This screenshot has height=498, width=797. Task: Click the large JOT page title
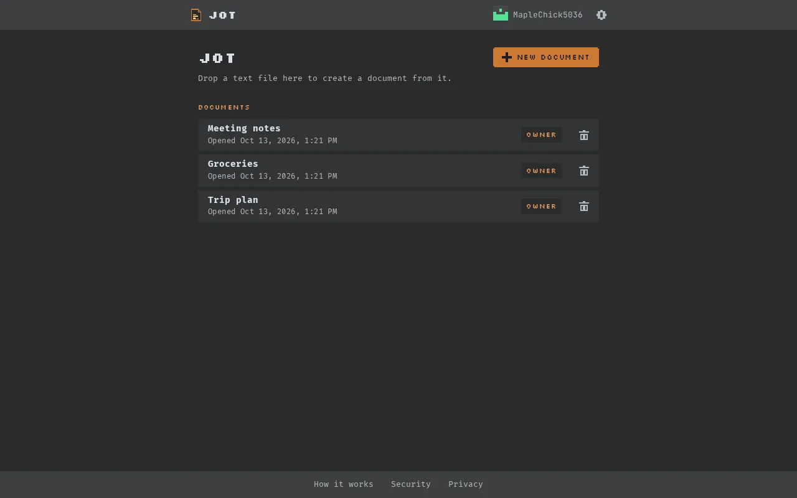pos(217,59)
